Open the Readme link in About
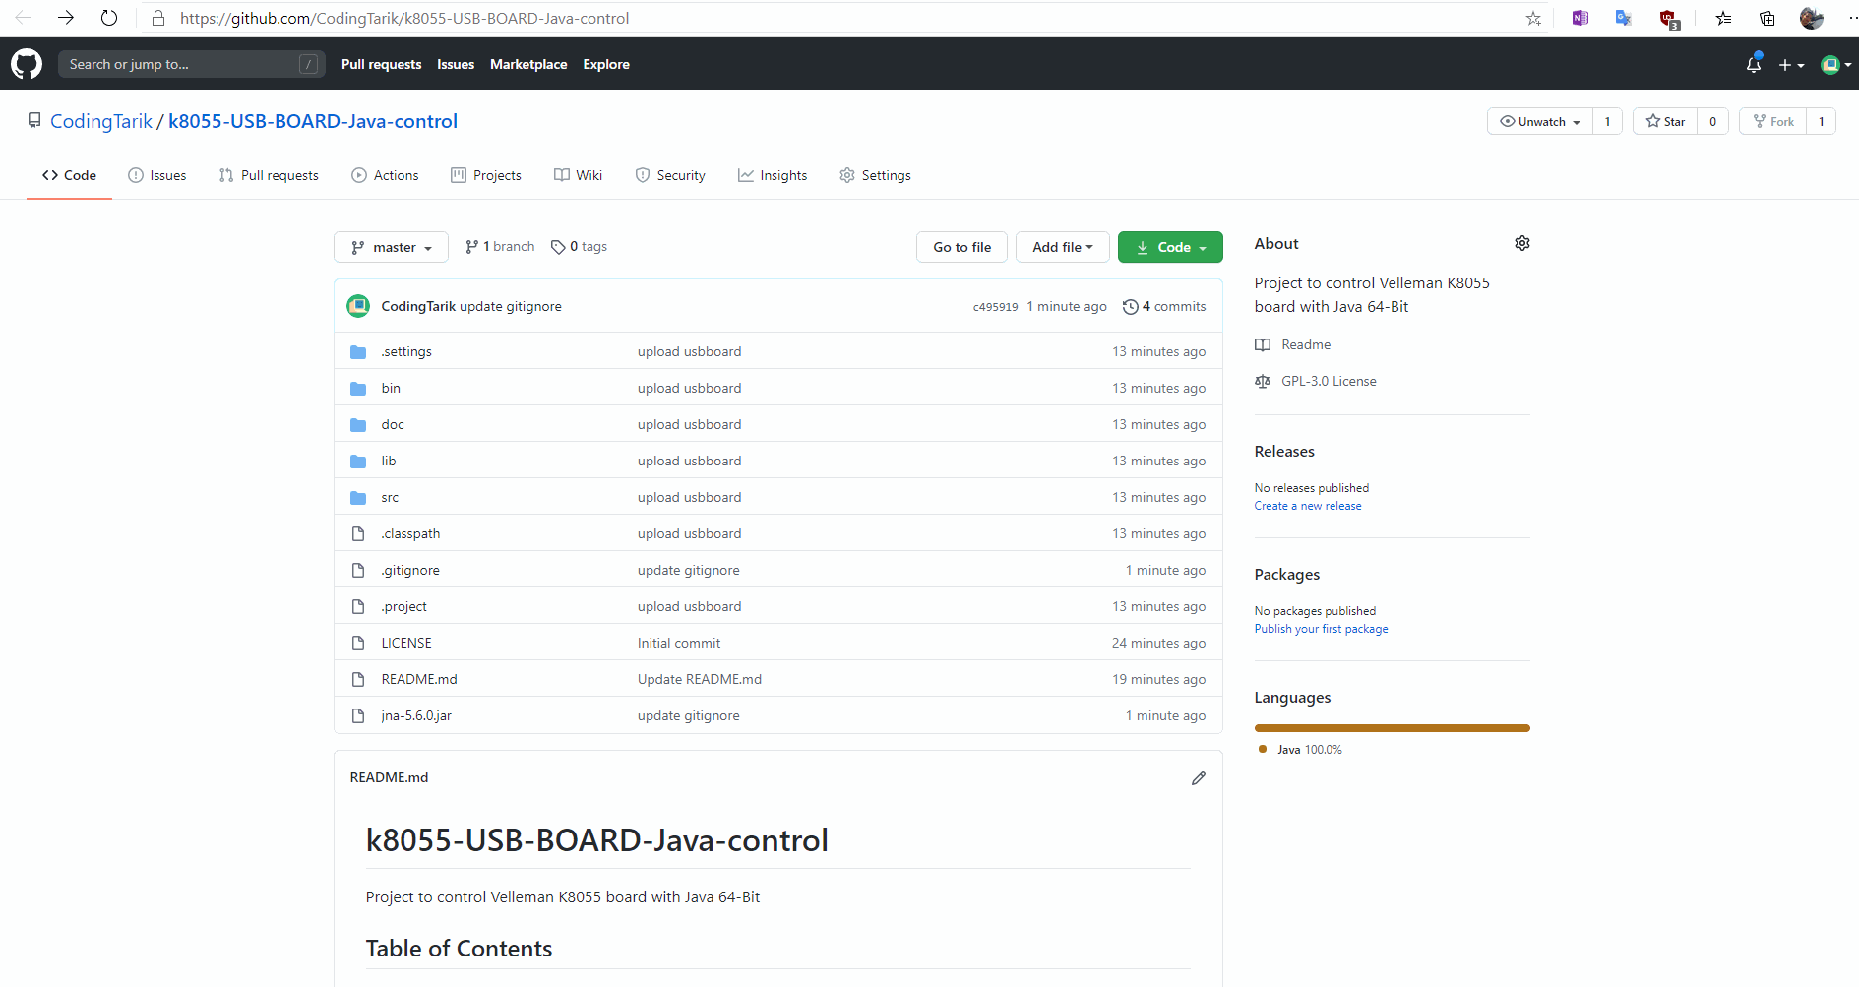This screenshot has width=1859, height=987. coord(1293,344)
